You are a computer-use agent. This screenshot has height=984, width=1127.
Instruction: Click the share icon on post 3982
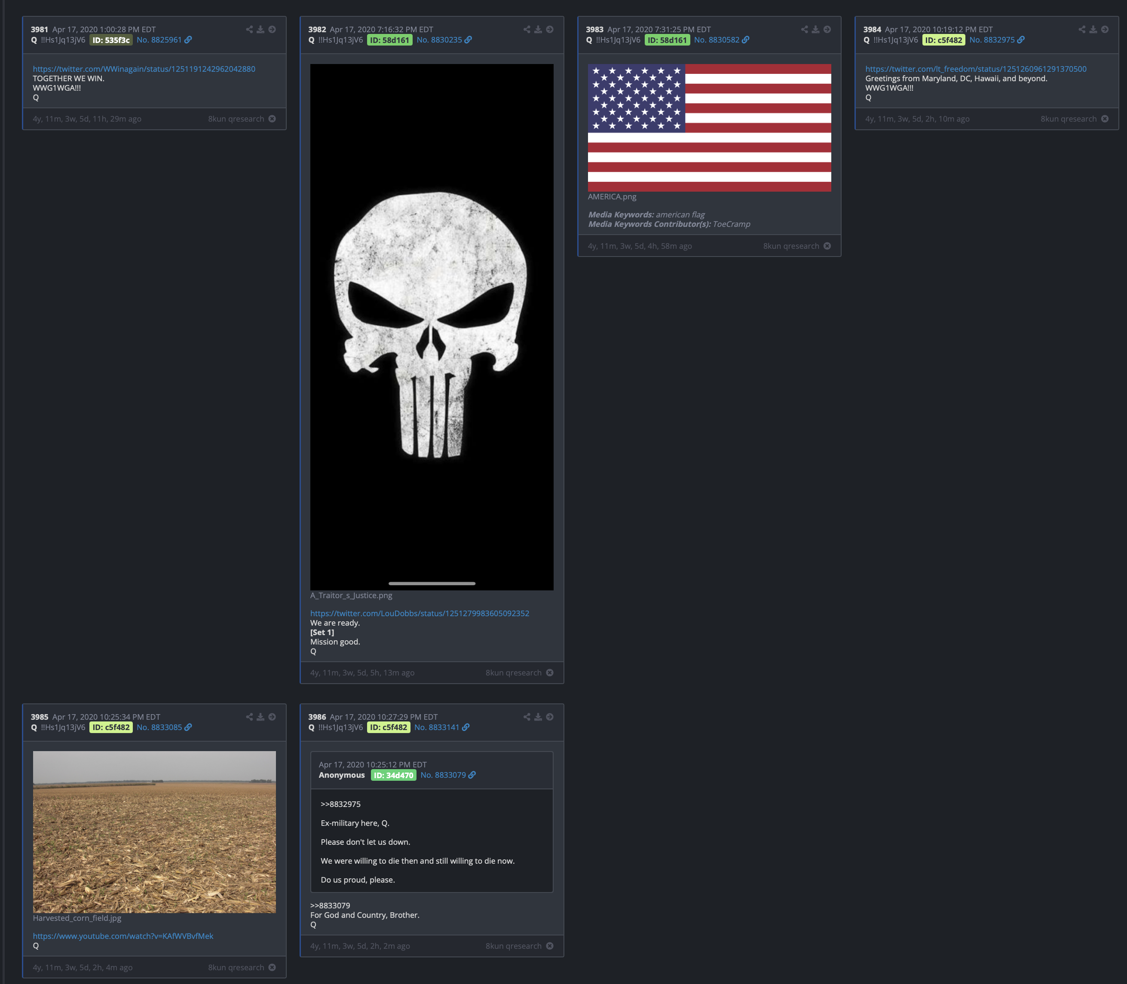(527, 30)
